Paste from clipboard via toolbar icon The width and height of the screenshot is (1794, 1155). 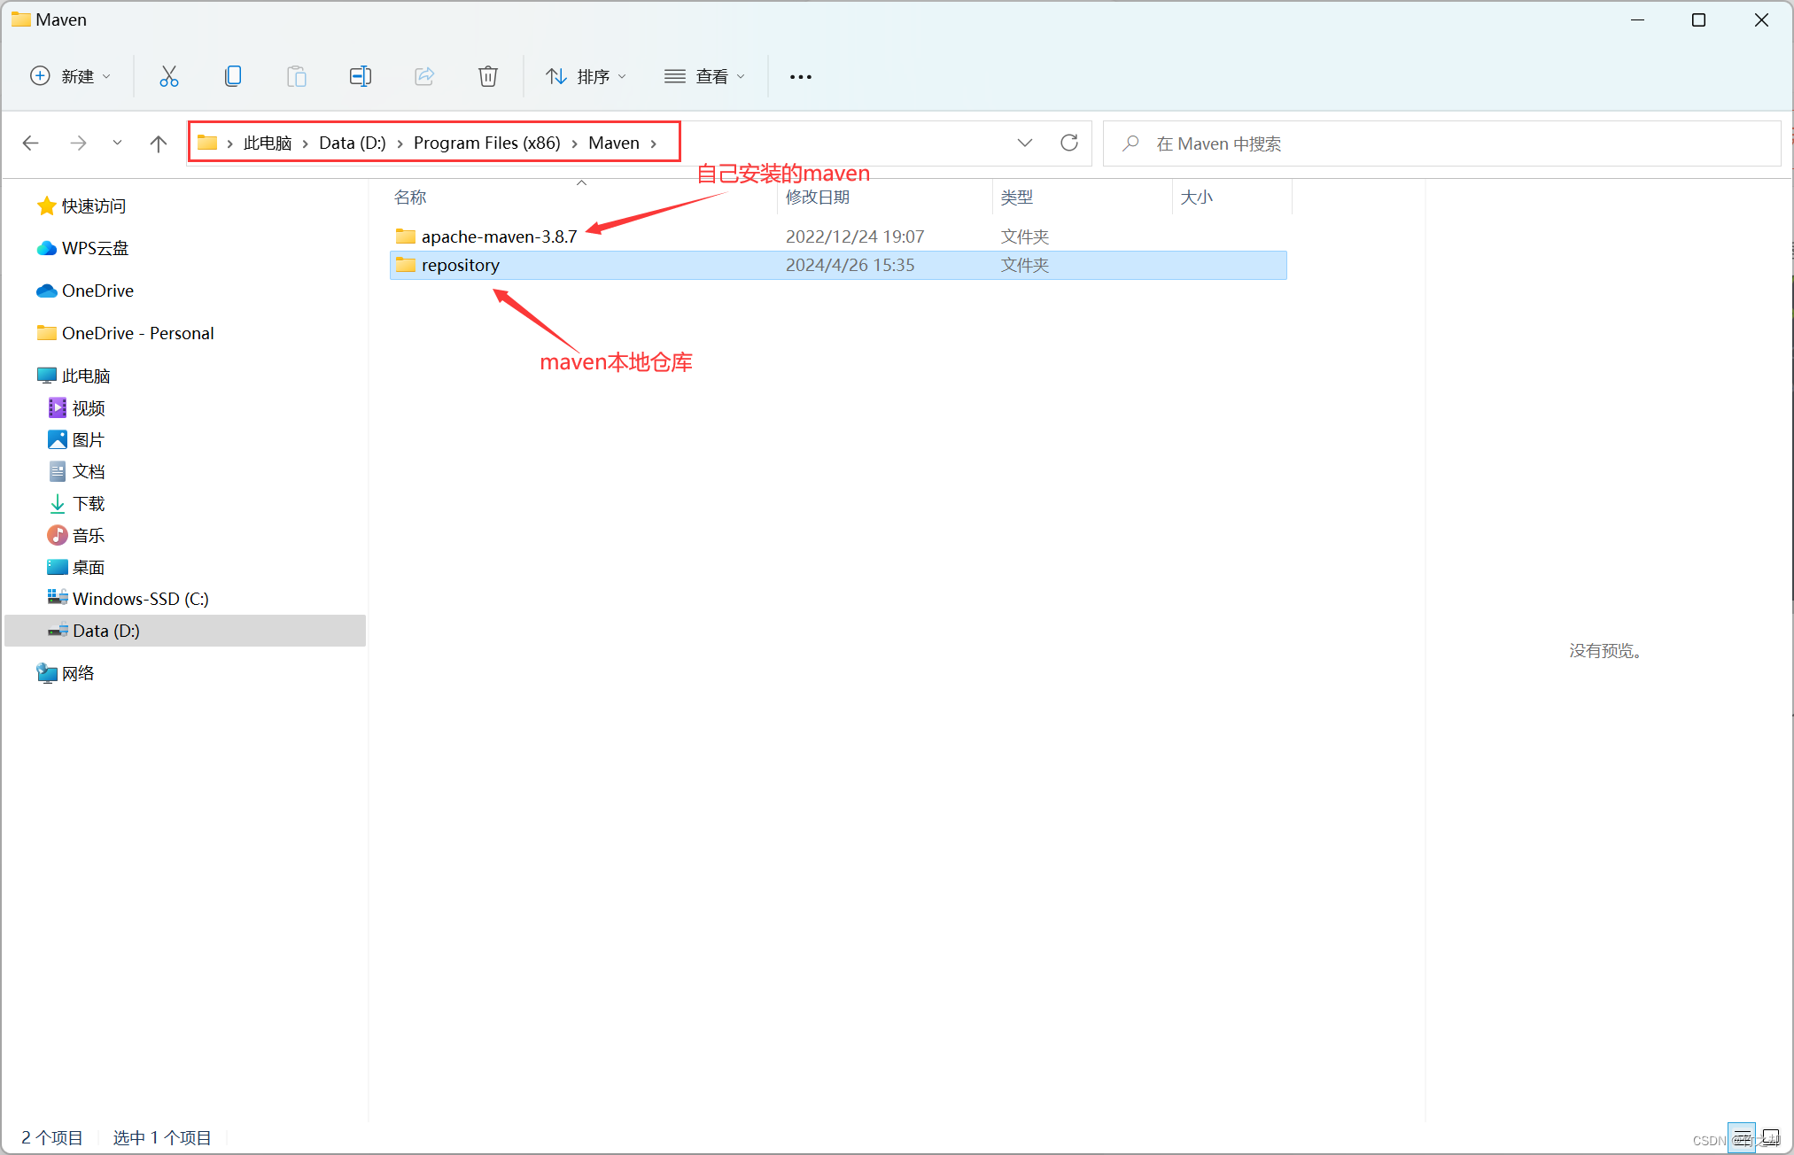point(297,76)
